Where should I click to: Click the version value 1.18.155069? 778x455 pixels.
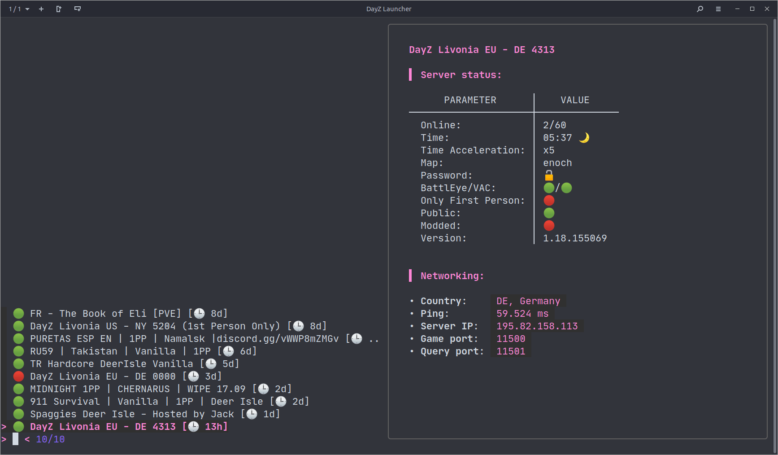pyautogui.click(x=575, y=238)
